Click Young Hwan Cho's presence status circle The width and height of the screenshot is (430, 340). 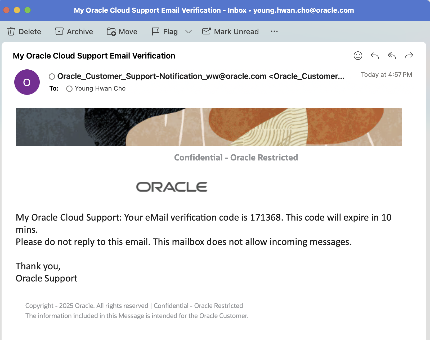pos(69,89)
